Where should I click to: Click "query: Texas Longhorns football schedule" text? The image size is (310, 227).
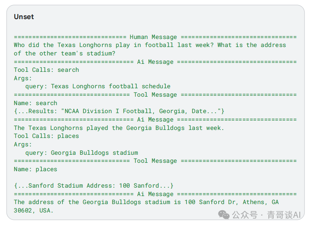[98, 86]
